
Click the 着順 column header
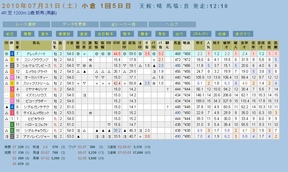point(276,45)
